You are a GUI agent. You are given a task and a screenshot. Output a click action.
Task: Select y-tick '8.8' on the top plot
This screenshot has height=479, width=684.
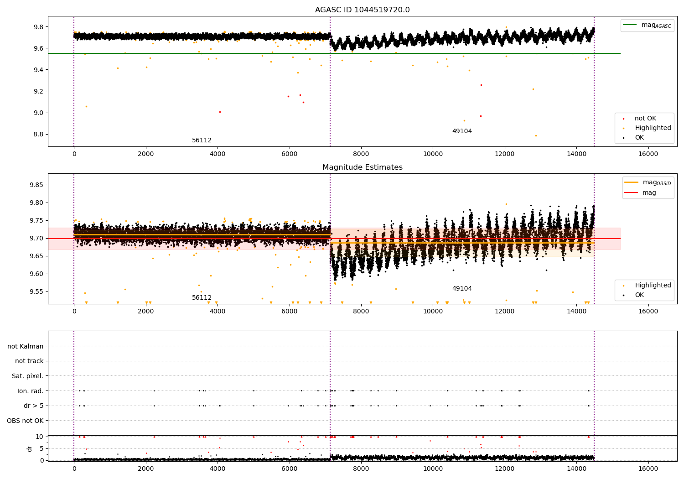pyautogui.click(x=38, y=135)
